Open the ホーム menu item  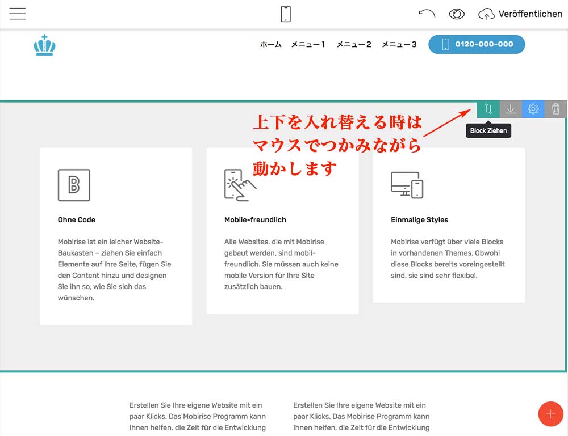pos(270,44)
